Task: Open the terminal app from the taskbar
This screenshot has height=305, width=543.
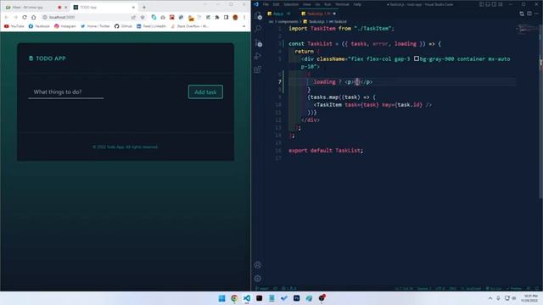Action: (259, 298)
